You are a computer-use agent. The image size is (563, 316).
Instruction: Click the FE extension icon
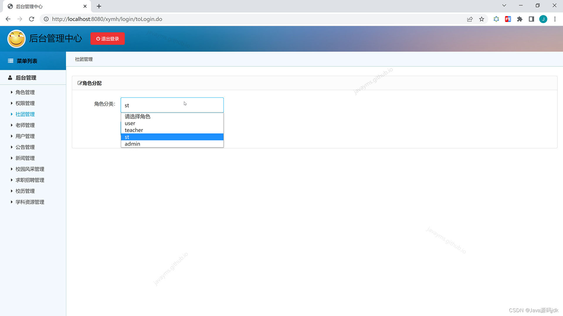click(508, 19)
